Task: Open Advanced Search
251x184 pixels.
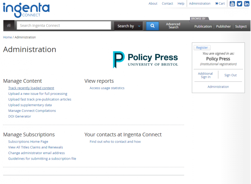Action: [173, 26]
